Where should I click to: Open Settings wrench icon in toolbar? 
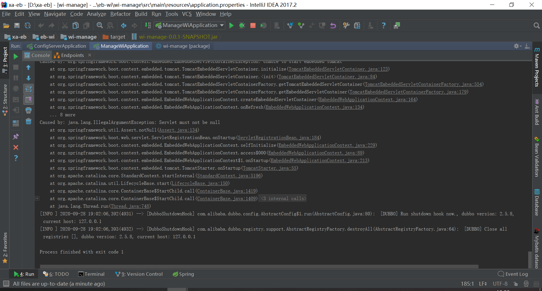click(346, 25)
